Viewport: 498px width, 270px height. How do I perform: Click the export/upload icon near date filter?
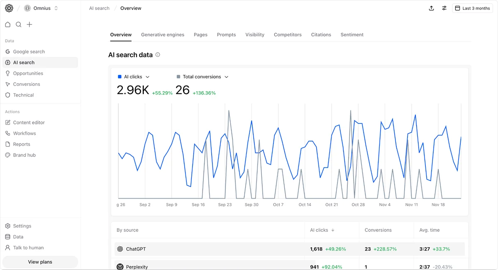pos(431,8)
